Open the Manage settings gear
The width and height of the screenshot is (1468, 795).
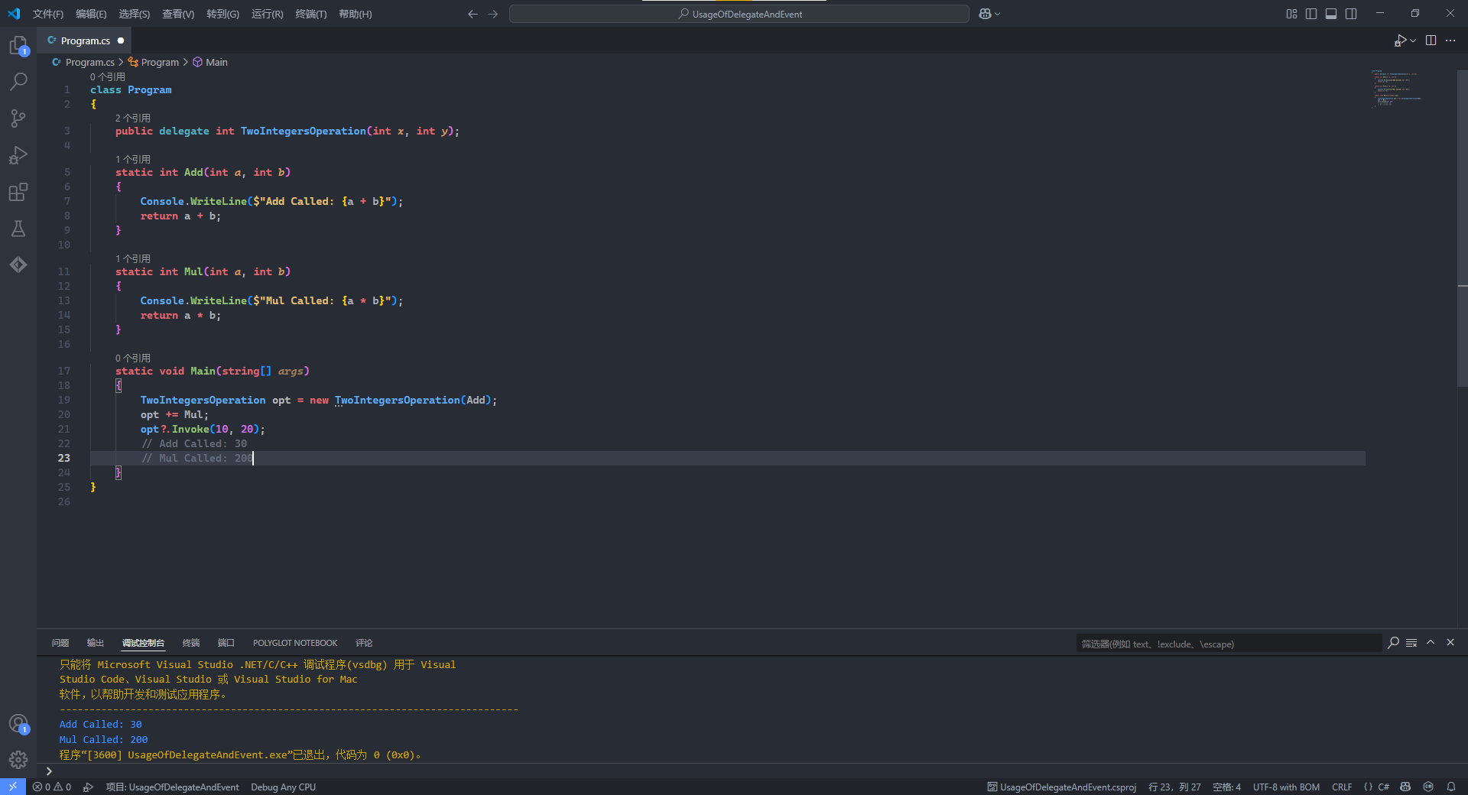click(x=18, y=759)
